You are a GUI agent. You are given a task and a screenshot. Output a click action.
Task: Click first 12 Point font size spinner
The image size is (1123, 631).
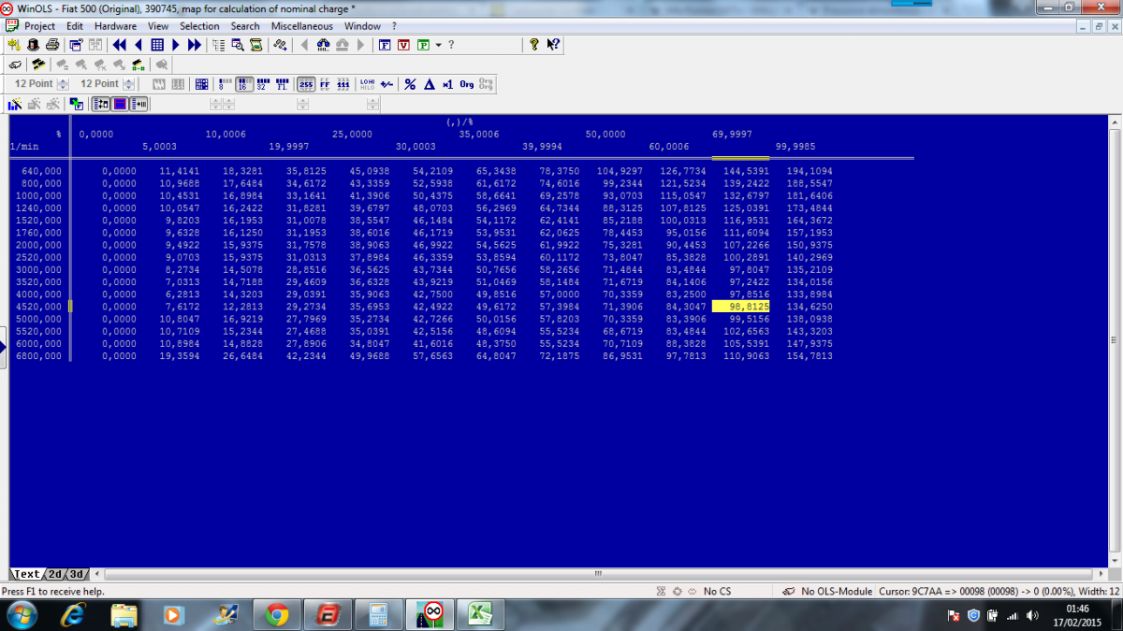(x=63, y=84)
